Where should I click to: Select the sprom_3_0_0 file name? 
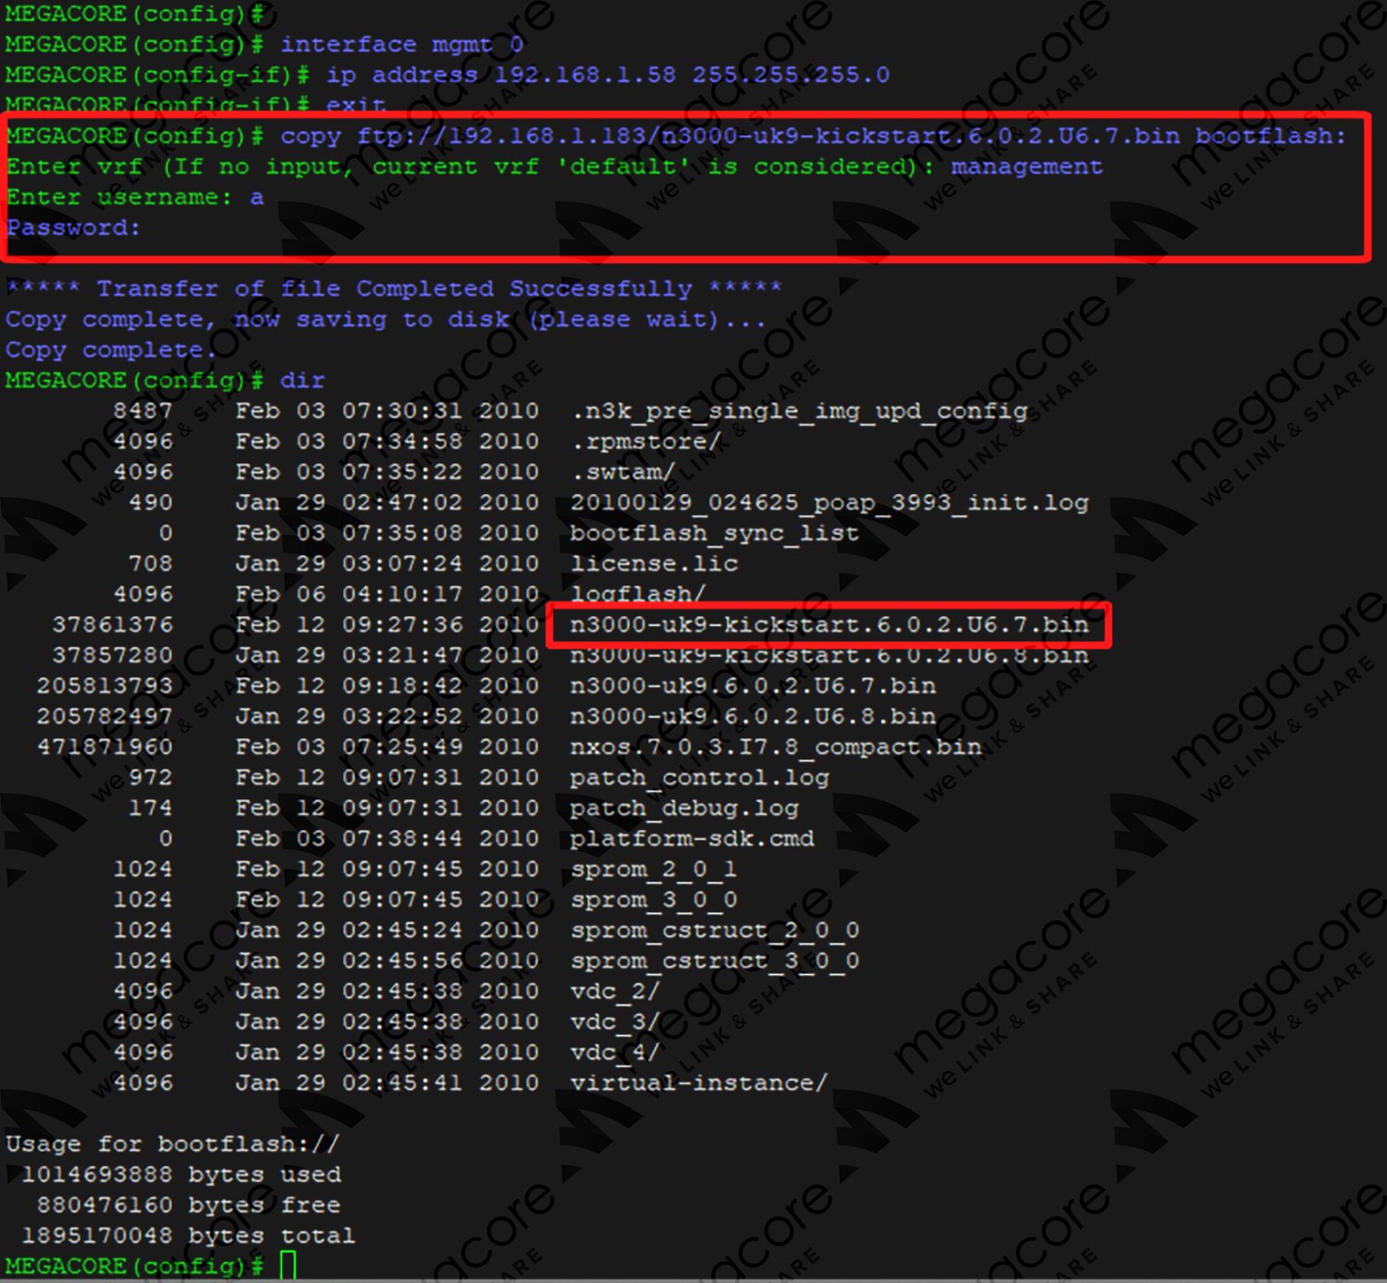pos(654,899)
